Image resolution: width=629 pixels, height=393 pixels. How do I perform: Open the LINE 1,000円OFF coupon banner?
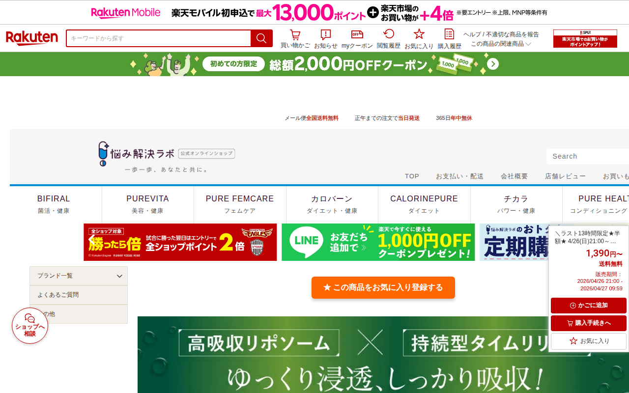(x=378, y=242)
